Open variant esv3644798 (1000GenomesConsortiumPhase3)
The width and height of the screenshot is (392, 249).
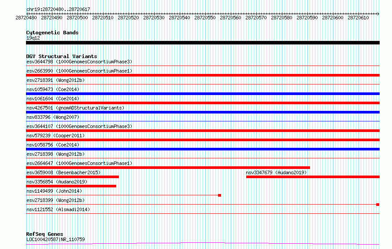pos(79,62)
